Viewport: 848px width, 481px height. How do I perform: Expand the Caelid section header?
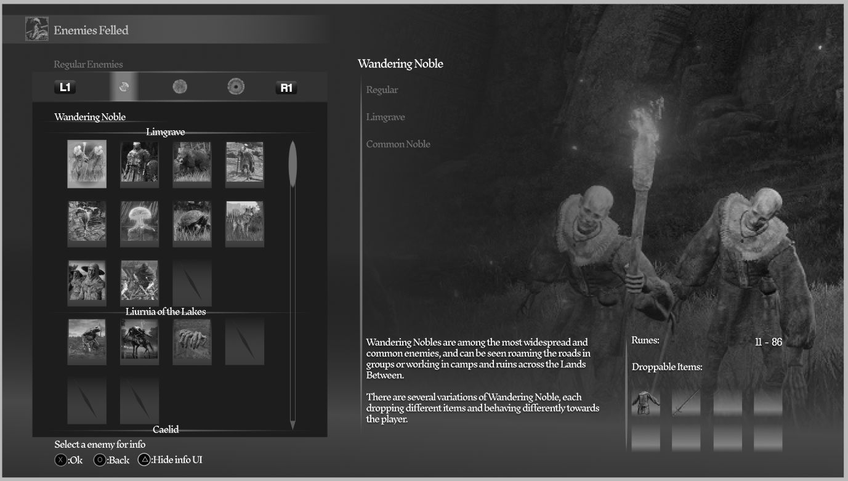pos(166,430)
